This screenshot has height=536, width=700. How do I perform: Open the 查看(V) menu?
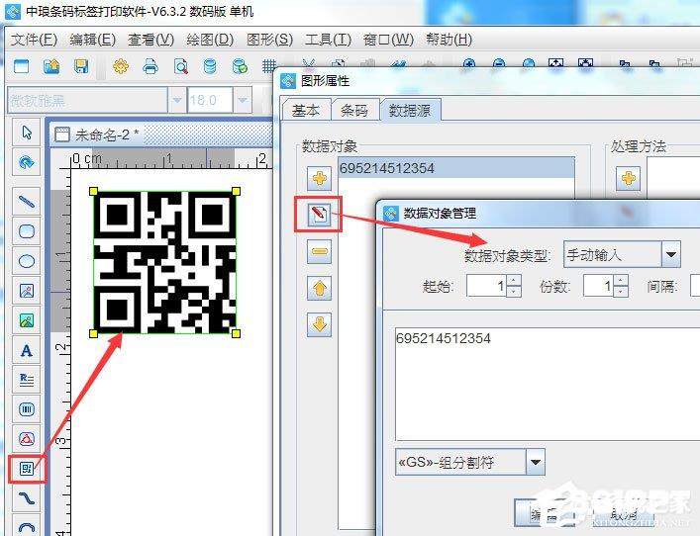pos(150,40)
